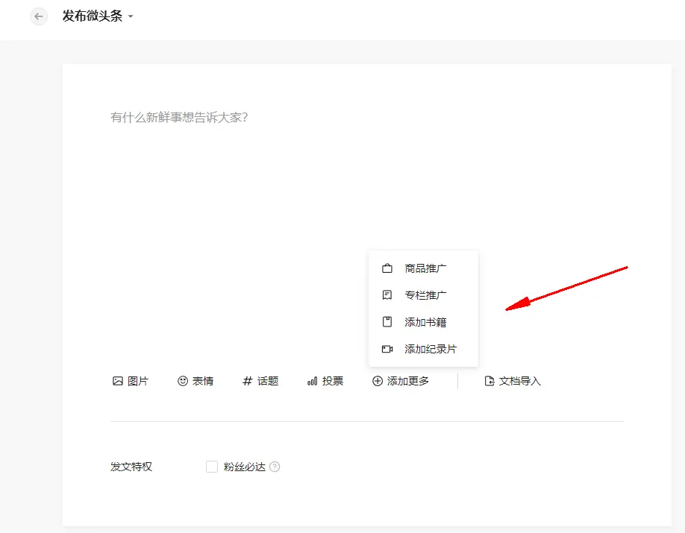Viewport: 685px width, 533px height.
Task: Insert a topic with the hashtag icon
Action: (248, 381)
